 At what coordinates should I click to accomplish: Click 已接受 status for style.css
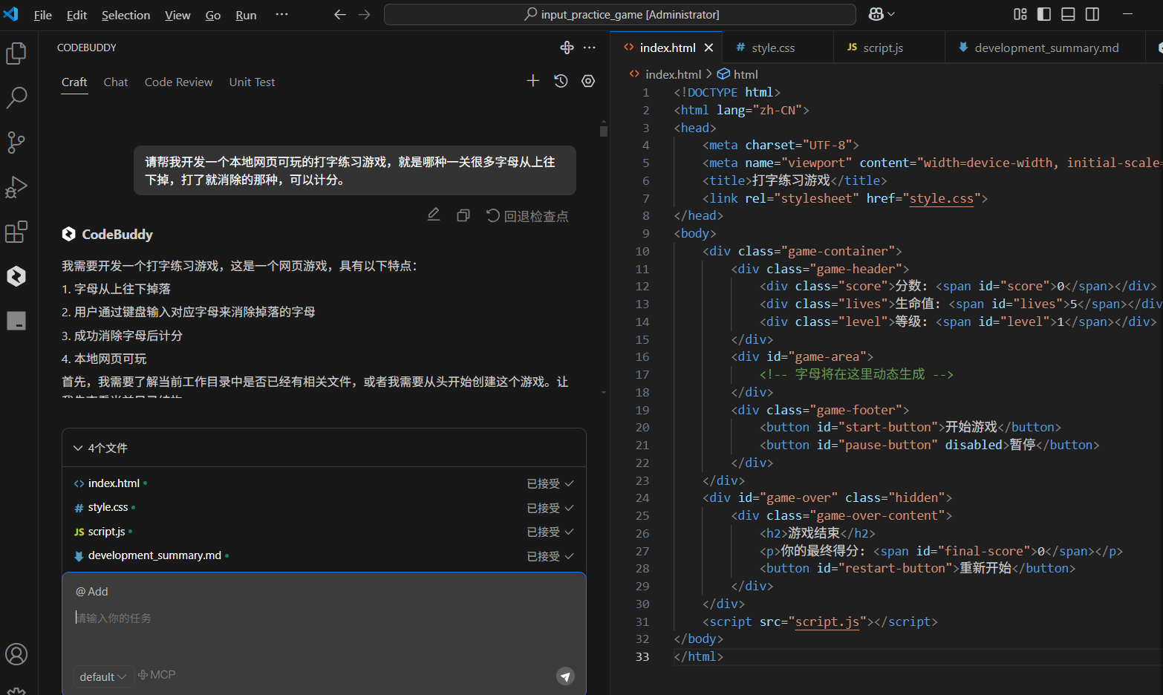550,508
